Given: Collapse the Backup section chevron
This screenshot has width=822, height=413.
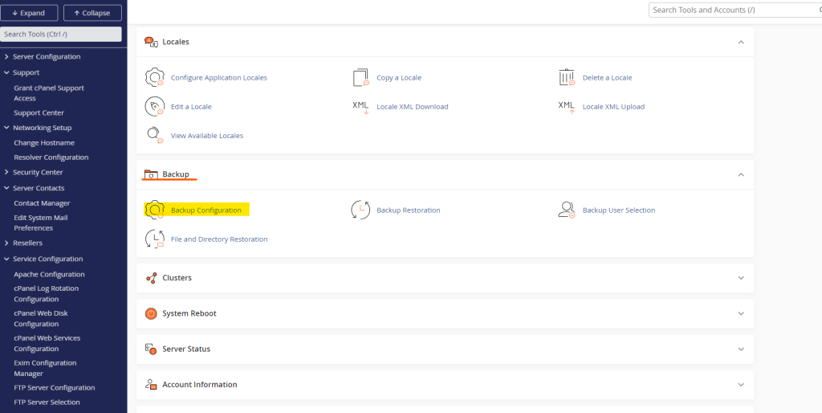Looking at the screenshot, I should coord(740,174).
